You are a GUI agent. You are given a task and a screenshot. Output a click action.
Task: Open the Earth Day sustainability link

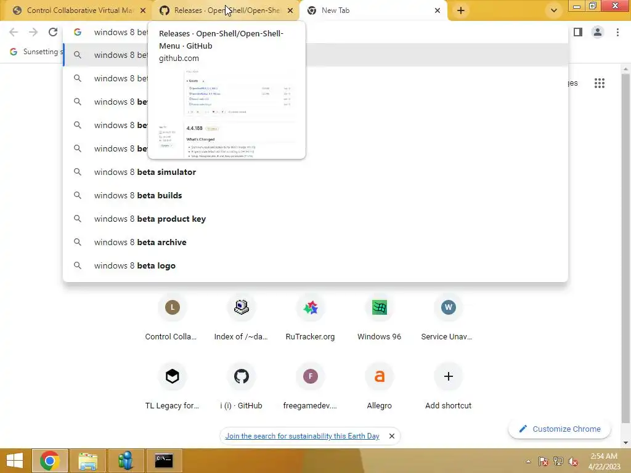(302, 436)
